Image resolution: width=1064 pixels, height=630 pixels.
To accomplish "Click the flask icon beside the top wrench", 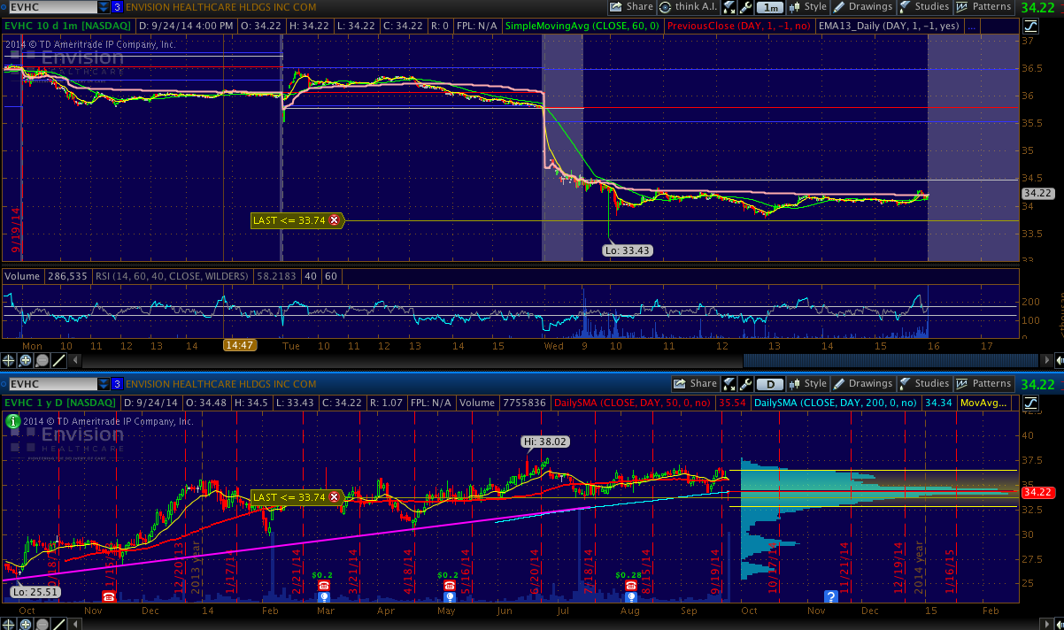I will [729, 7].
